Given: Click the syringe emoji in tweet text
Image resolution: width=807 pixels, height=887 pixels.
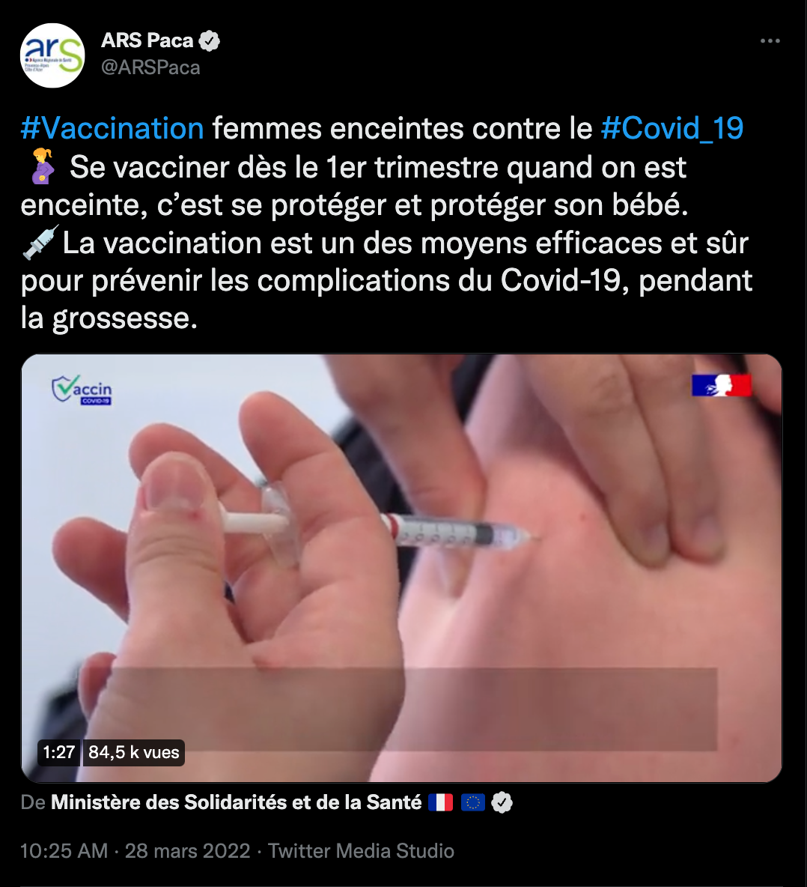Looking at the screenshot, I should [x=40, y=242].
